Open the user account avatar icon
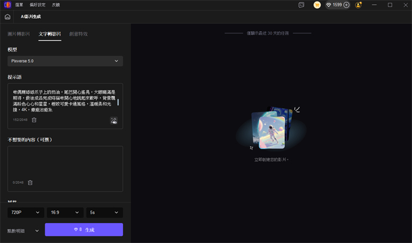Viewport: 412px width, 243px height. pos(358,5)
